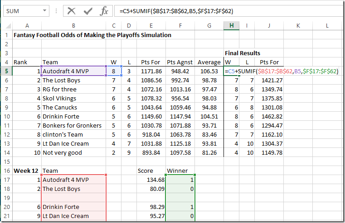Select the score cell 134.68
The height and width of the screenshot is (223, 345).
click(151, 180)
